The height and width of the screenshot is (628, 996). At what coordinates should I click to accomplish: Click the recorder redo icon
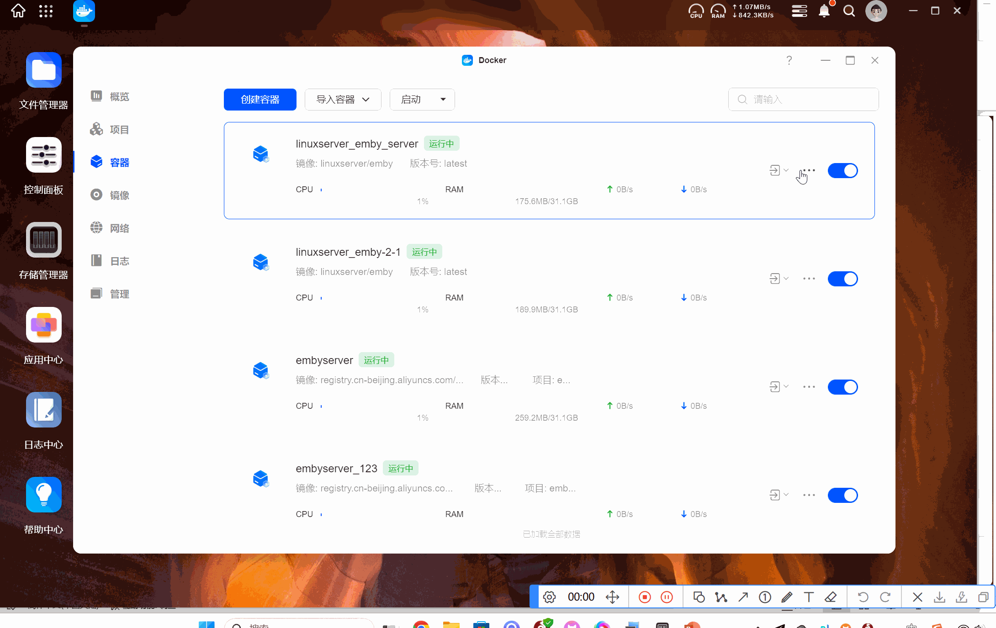tap(885, 597)
